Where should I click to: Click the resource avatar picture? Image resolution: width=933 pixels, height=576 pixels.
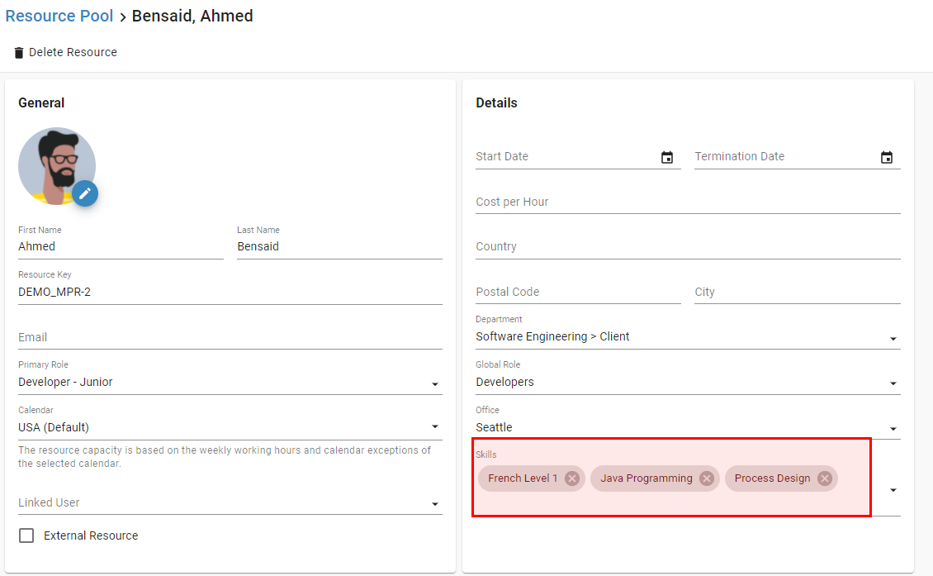56,166
